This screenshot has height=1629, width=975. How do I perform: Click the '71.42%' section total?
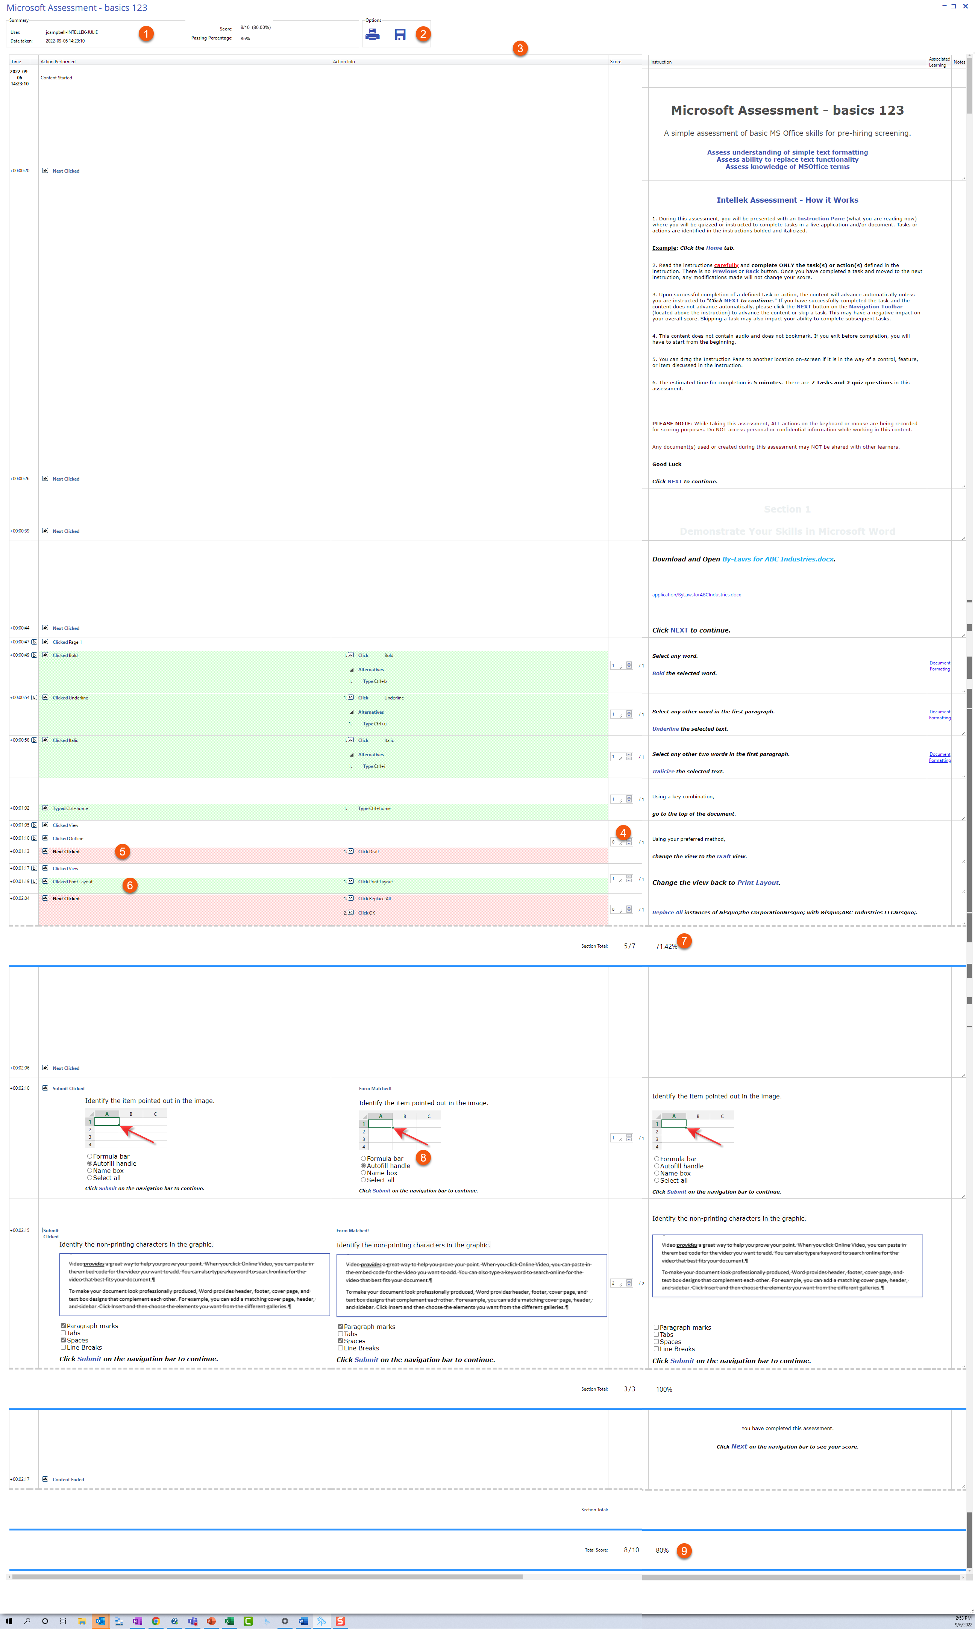[666, 946]
